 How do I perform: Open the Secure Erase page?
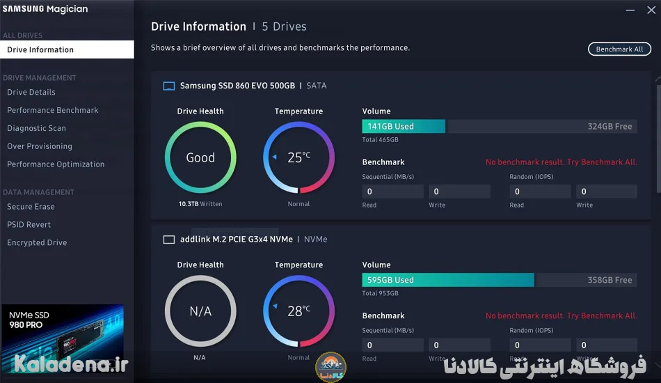[31, 207]
